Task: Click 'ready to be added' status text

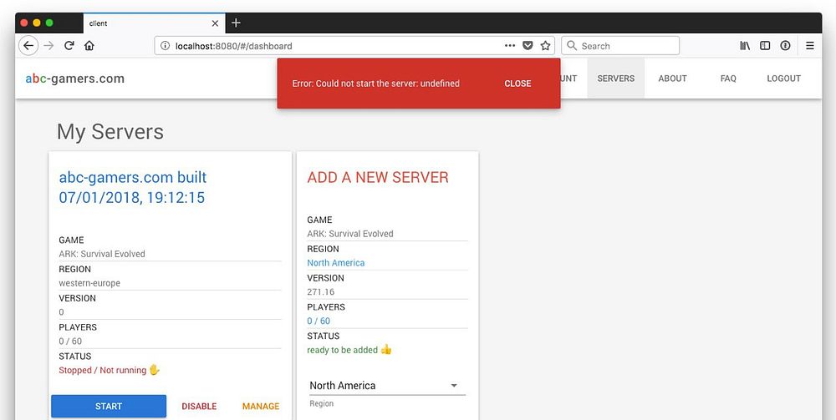Action: (342, 350)
